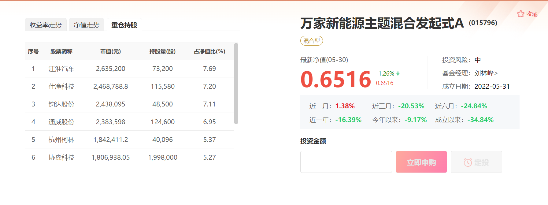Viewport: 548px width, 205px height.
Task: Click net value ratio 7.11
Action: pyautogui.click(x=209, y=104)
